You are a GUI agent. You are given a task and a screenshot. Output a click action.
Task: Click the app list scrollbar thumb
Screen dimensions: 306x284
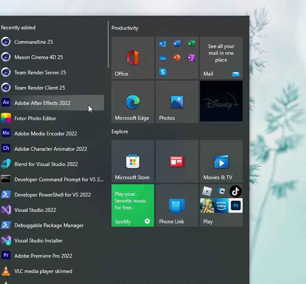[x=108, y=44]
